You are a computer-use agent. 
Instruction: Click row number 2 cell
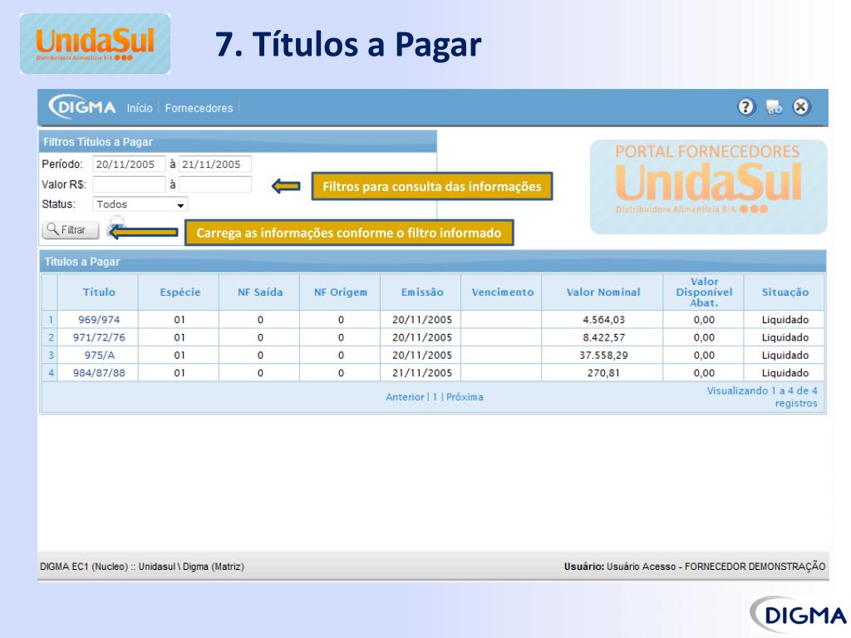coord(51,337)
